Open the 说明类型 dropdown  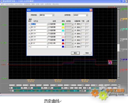point(87,15)
